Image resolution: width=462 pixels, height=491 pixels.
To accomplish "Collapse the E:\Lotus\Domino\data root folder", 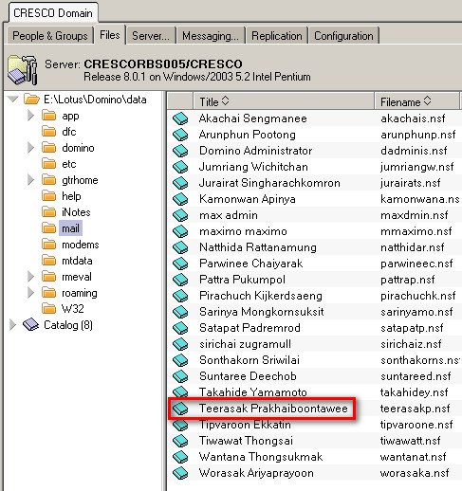I will tap(13, 100).
